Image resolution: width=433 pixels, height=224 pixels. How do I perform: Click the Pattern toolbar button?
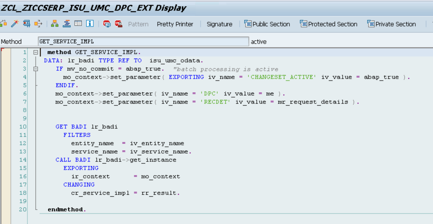click(138, 24)
